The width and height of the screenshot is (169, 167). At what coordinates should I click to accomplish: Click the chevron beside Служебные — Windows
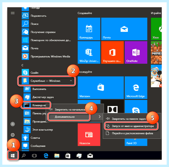point(71,81)
